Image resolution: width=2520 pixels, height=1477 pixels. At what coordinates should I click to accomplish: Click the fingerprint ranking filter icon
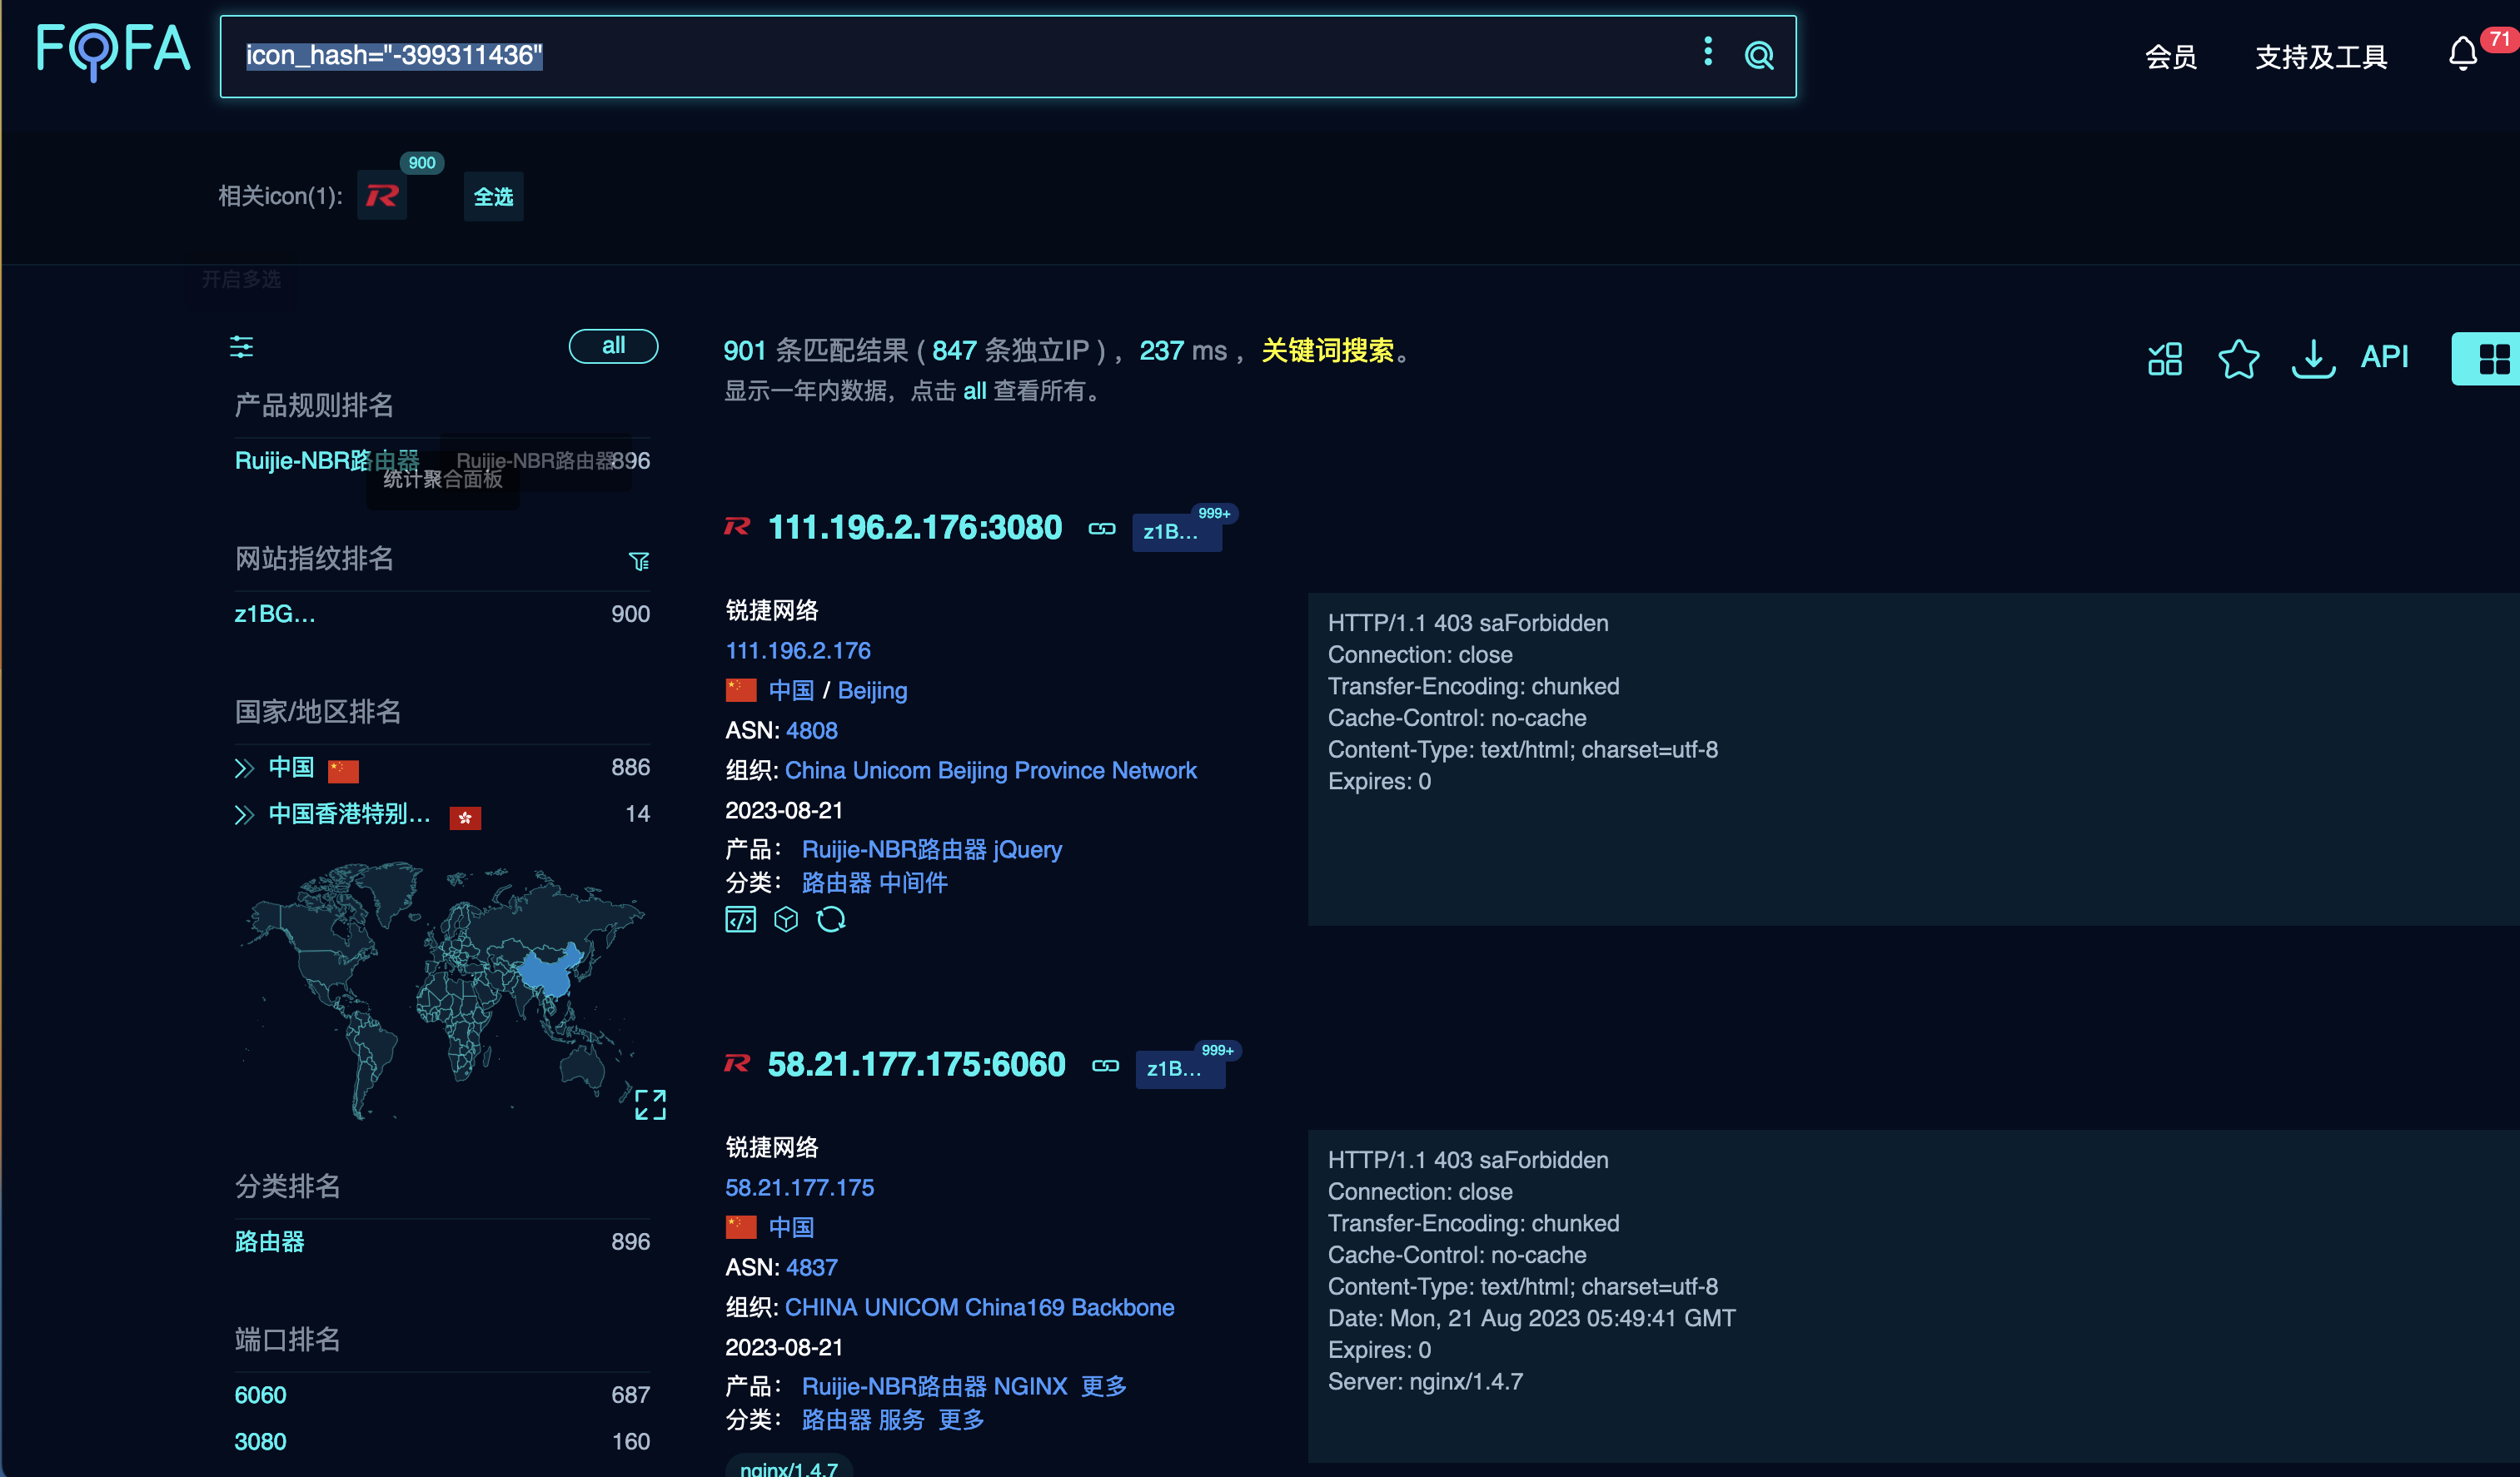(639, 561)
